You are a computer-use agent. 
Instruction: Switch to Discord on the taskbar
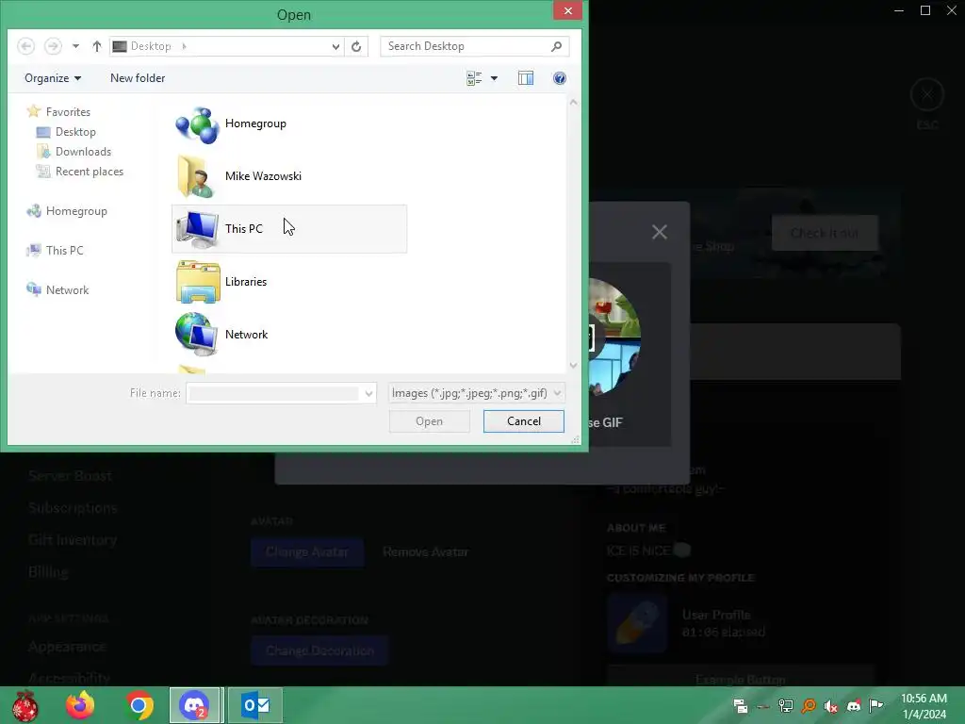[194, 705]
